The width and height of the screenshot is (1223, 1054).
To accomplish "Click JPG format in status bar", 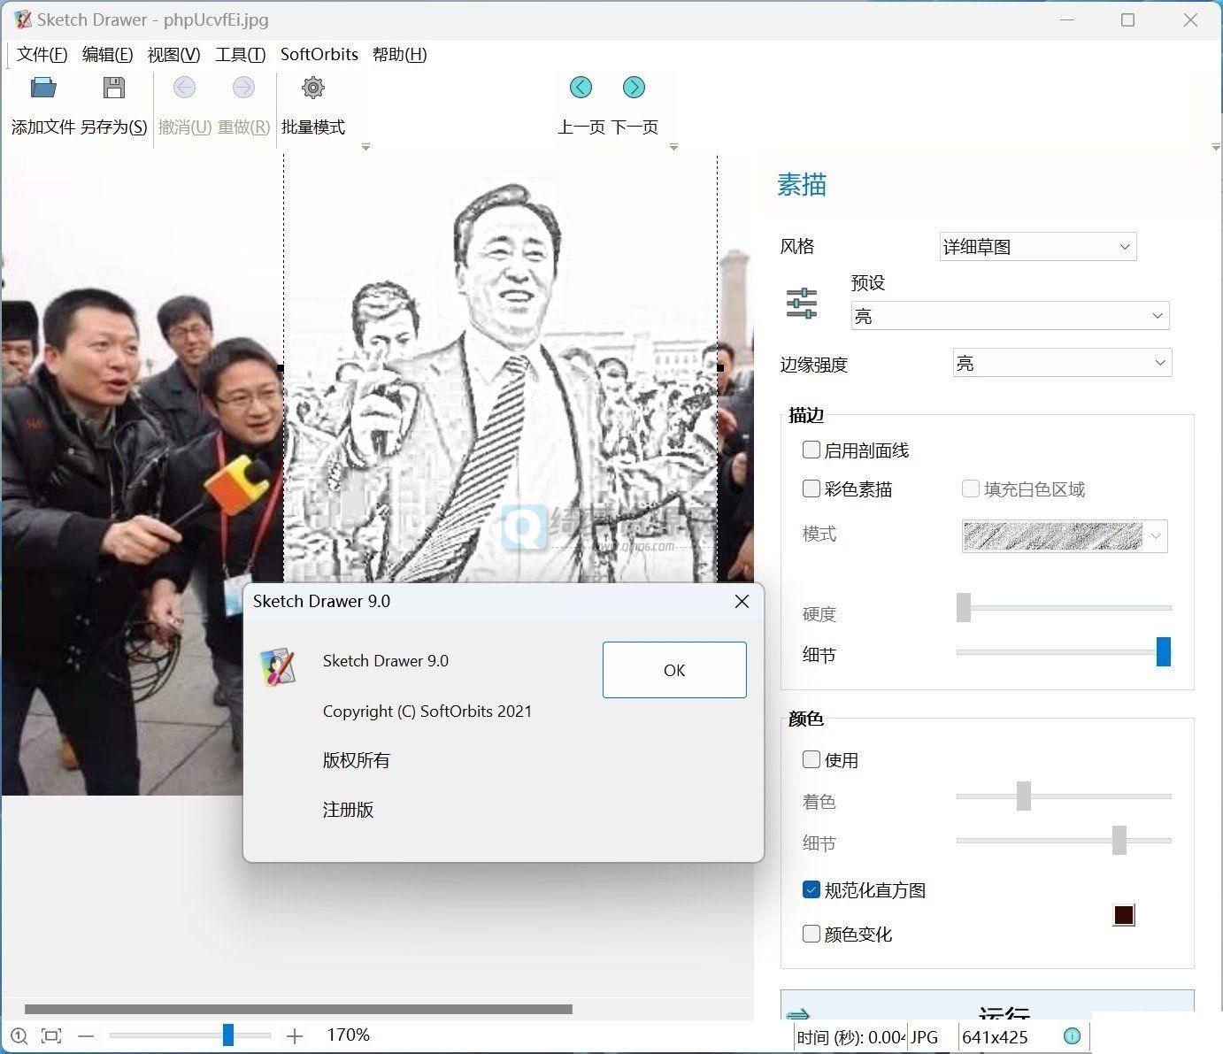I will [924, 1037].
